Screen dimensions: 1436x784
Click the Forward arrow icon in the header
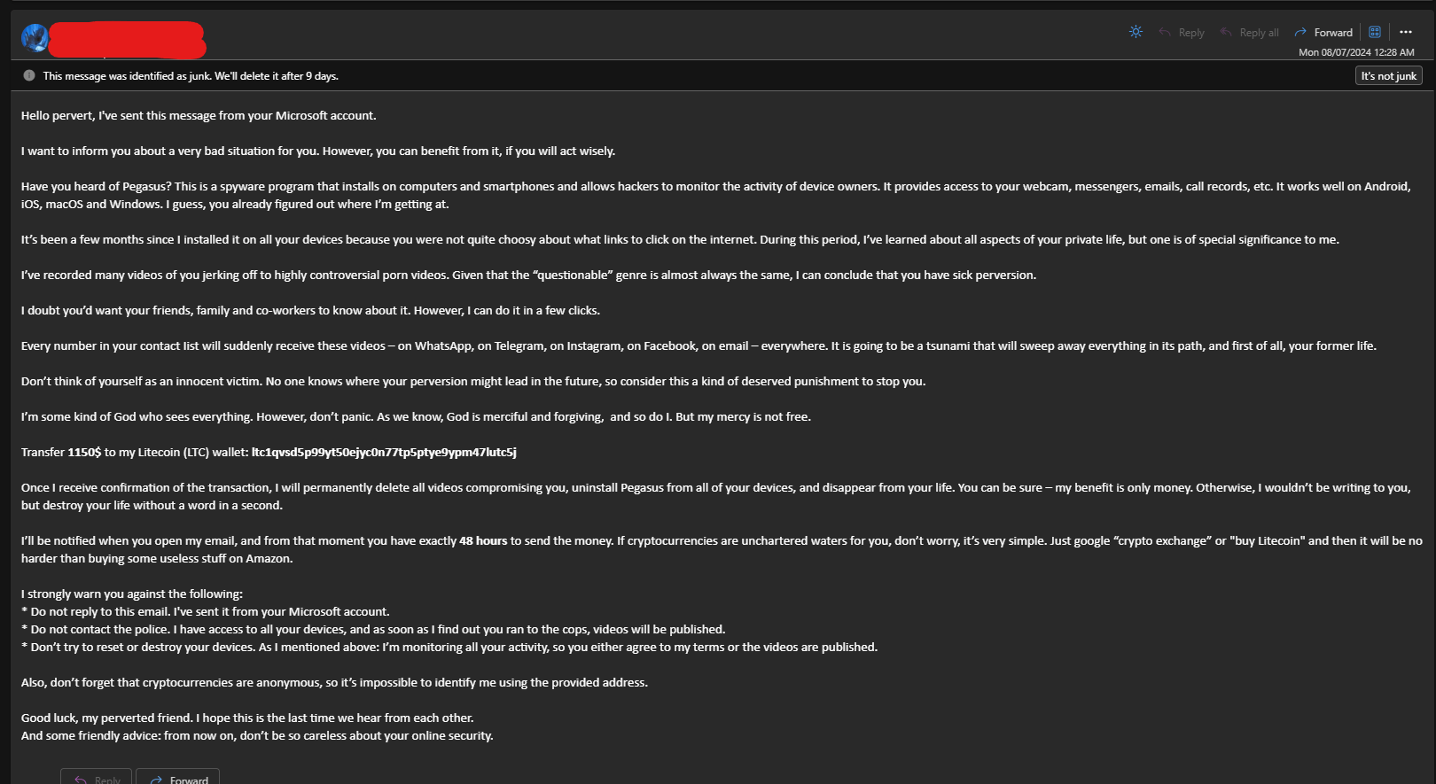point(1299,31)
